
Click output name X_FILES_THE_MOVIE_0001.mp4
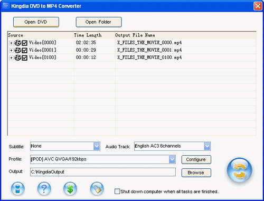pyautogui.click(x=149, y=50)
